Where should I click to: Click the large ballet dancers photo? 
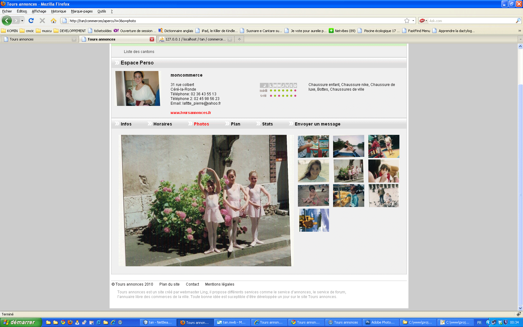[206, 200]
